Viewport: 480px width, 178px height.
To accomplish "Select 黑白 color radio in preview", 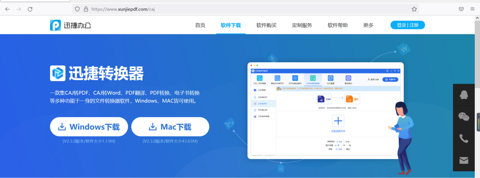I will pos(345,149).
